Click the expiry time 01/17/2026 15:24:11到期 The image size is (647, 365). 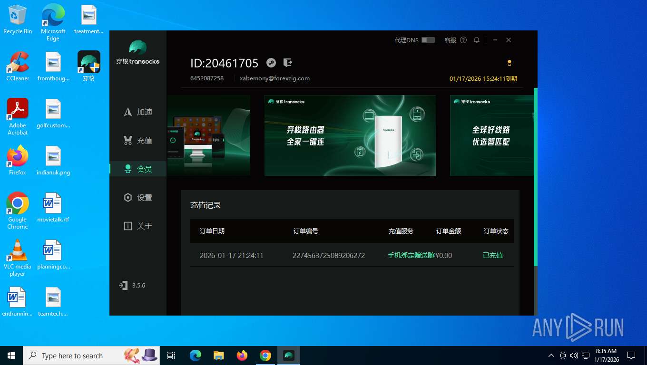[483, 78]
